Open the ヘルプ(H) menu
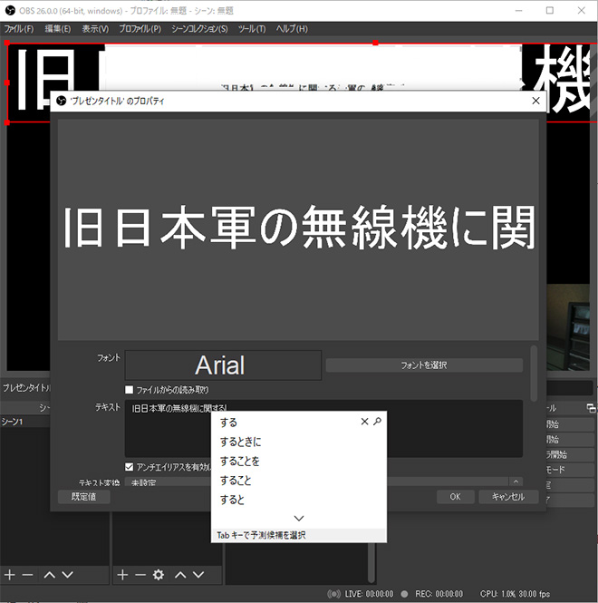 [292, 29]
